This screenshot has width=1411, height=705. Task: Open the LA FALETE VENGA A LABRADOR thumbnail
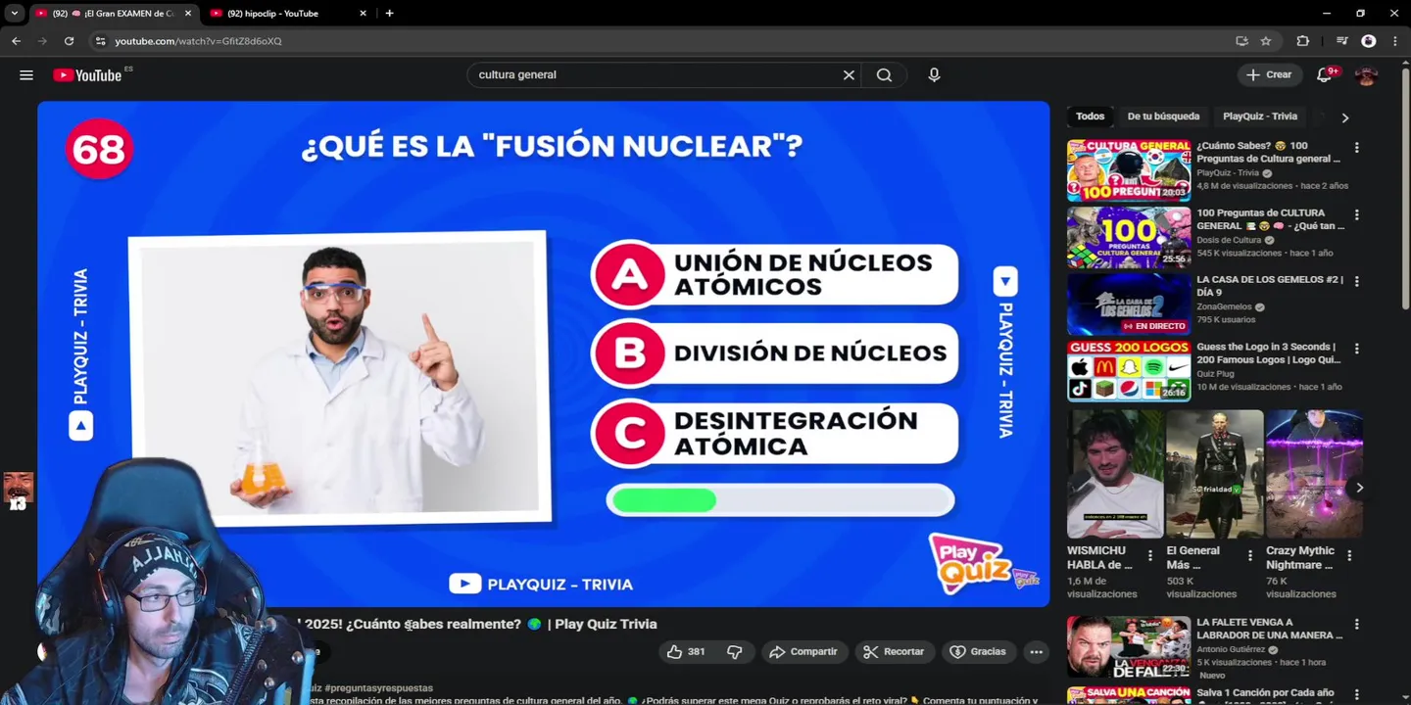1129,646
